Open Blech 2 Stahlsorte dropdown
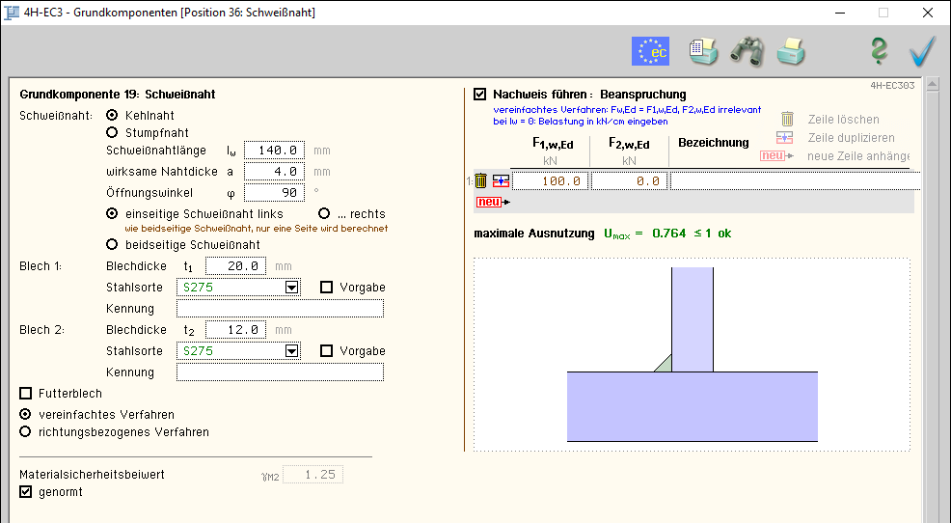 coord(291,351)
